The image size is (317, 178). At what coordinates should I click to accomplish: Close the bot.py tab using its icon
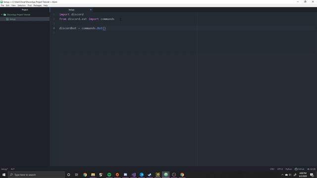91,10
